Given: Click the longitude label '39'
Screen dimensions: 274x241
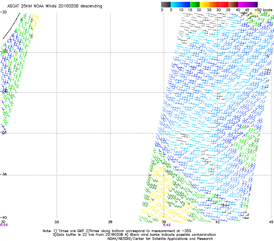Looking at the screenshot, I should pos(164,222).
